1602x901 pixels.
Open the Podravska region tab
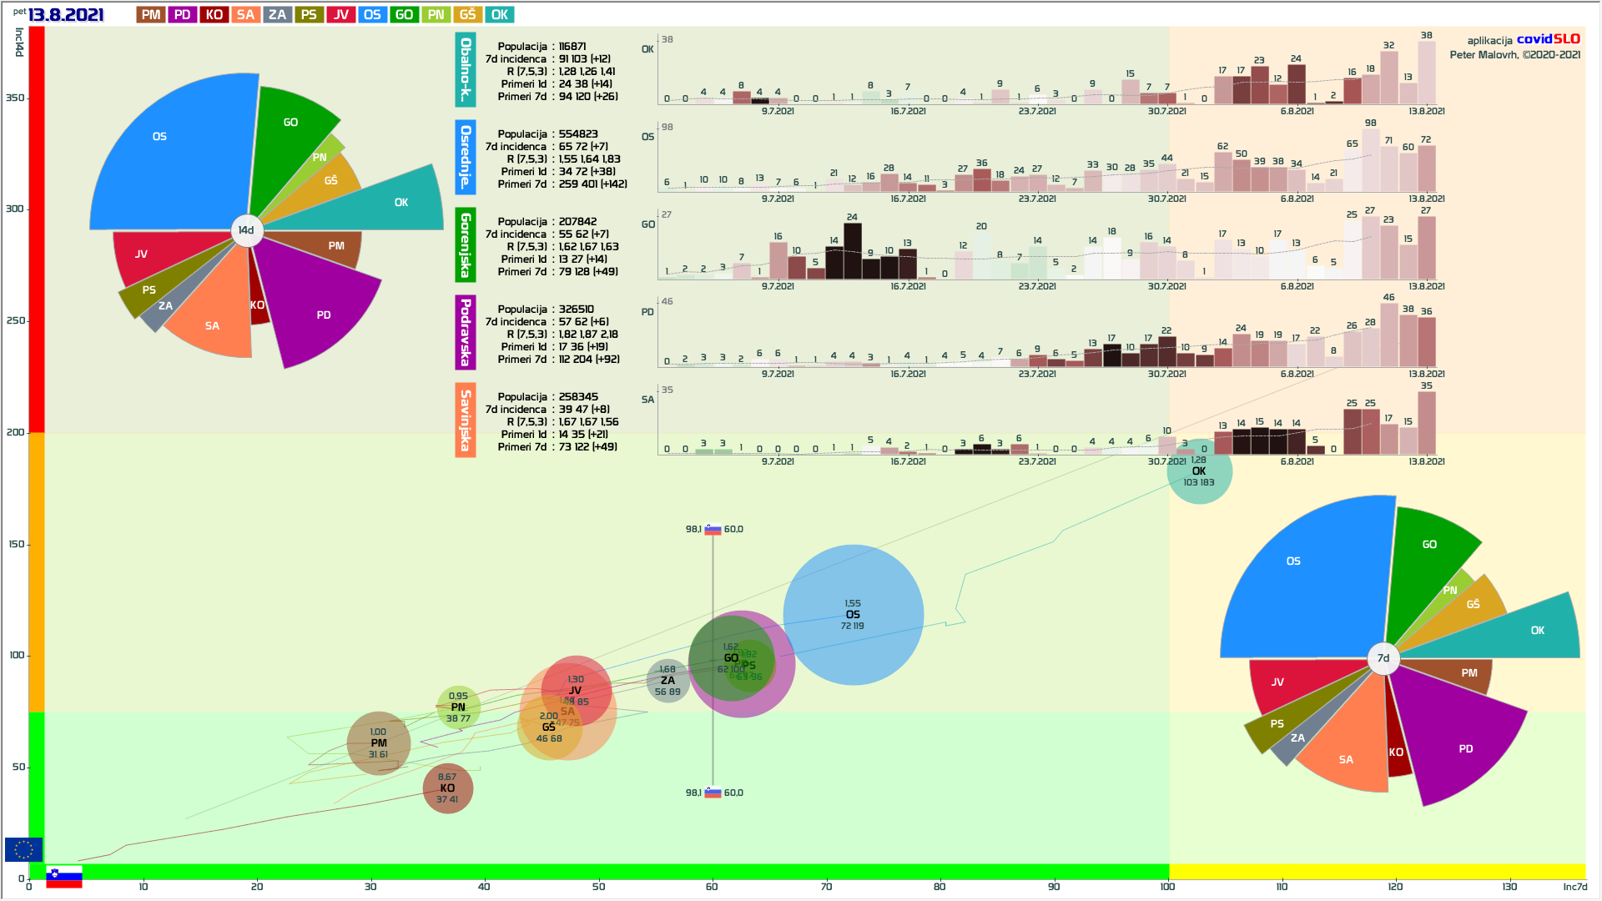click(466, 332)
